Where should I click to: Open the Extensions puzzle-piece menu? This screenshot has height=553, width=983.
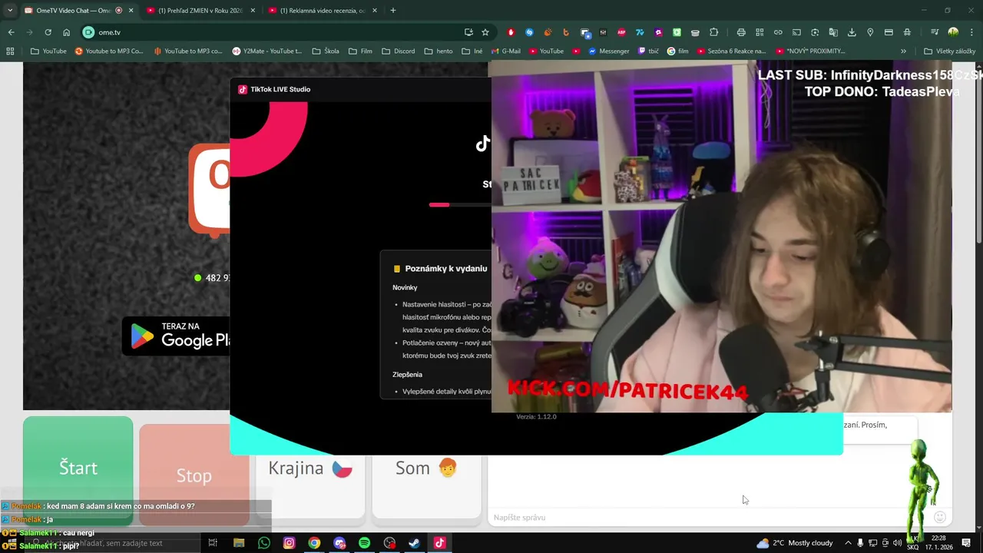tap(714, 32)
